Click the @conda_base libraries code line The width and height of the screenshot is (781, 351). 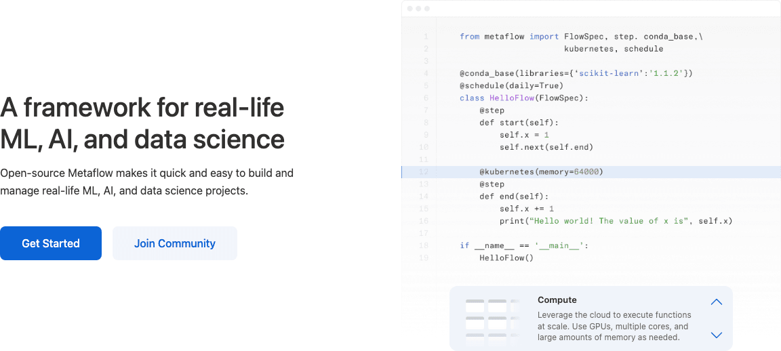[576, 74]
